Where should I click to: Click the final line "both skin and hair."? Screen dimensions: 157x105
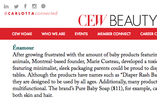point(32,95)
